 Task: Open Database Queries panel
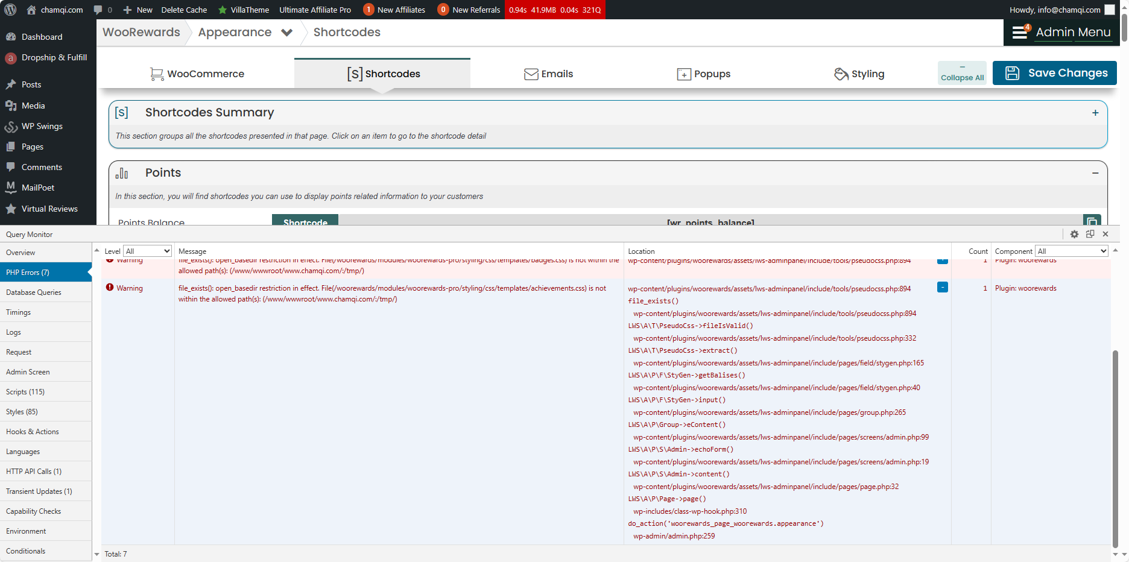click(x=46, y=292)
